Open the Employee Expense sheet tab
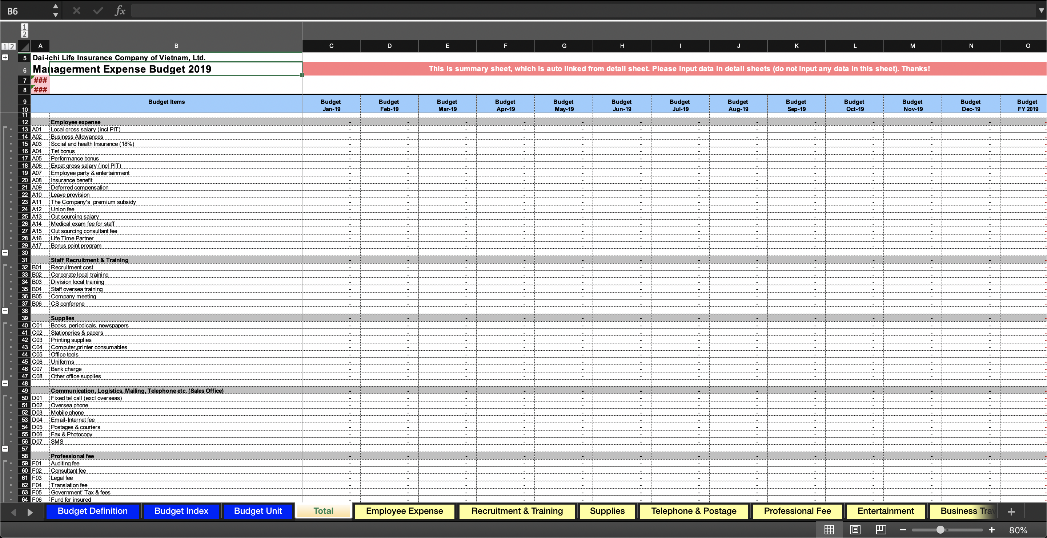The height and width of the screenshot is (538, 1047). (x=404, y=511)
